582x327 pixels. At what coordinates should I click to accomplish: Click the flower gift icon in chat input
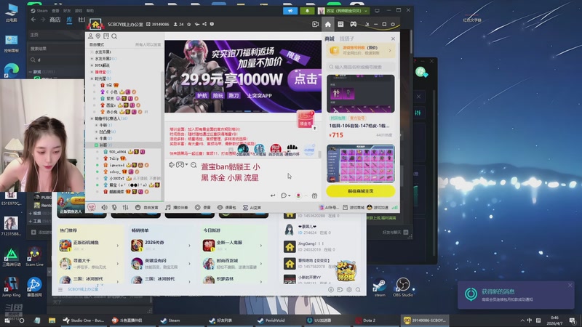(x=298, y=195)
